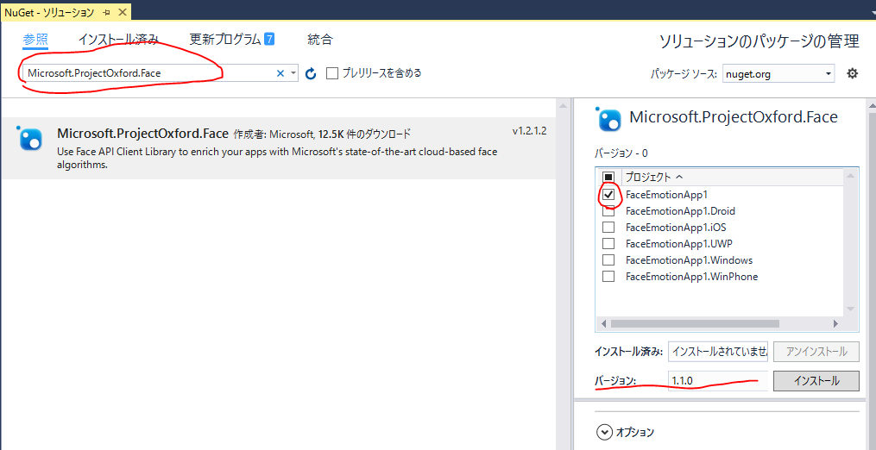Click the v1.2.1.2 version label
The height and width of the screenshot is (450, 876).
pos(529,132)
